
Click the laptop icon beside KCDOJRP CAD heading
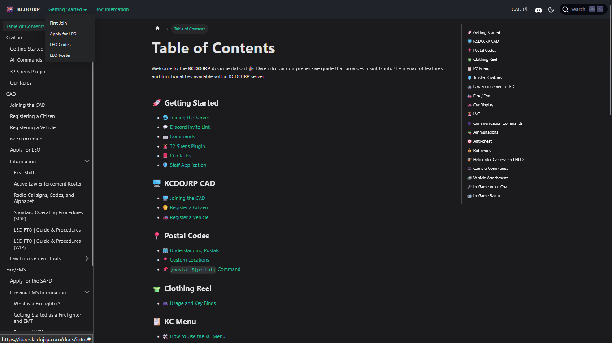tap(156, 183)
